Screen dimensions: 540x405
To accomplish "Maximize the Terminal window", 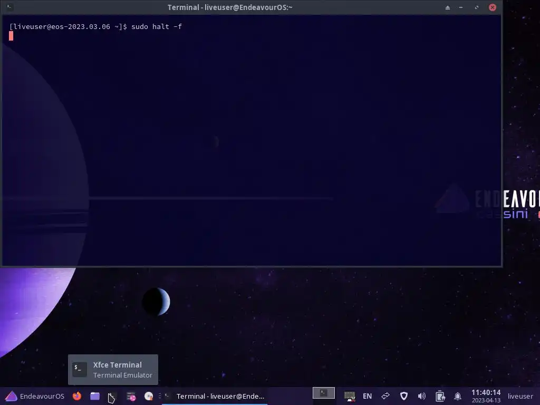I will 477,7.
